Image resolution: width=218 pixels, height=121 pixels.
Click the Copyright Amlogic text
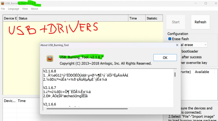106,63
